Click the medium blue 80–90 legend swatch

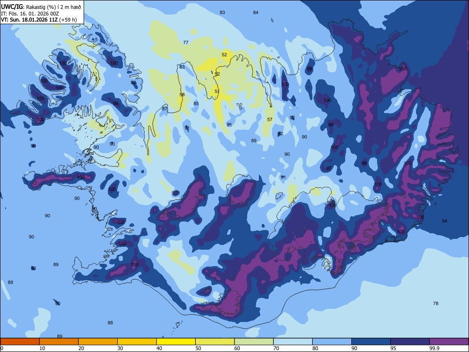click(332, 342)
